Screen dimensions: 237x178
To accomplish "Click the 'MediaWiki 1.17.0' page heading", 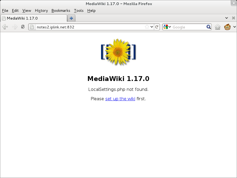I will [118, 79].
